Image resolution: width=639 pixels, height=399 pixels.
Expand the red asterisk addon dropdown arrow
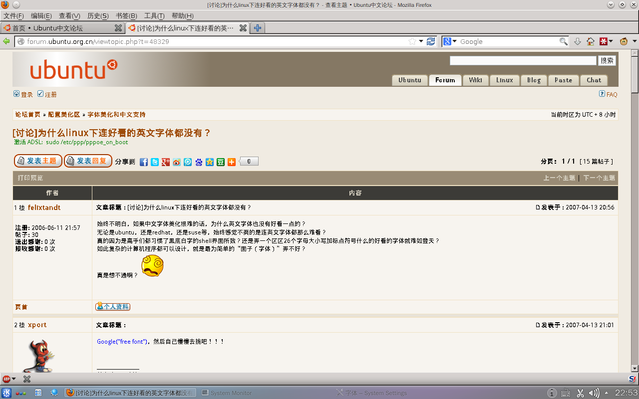click(611, 41)
